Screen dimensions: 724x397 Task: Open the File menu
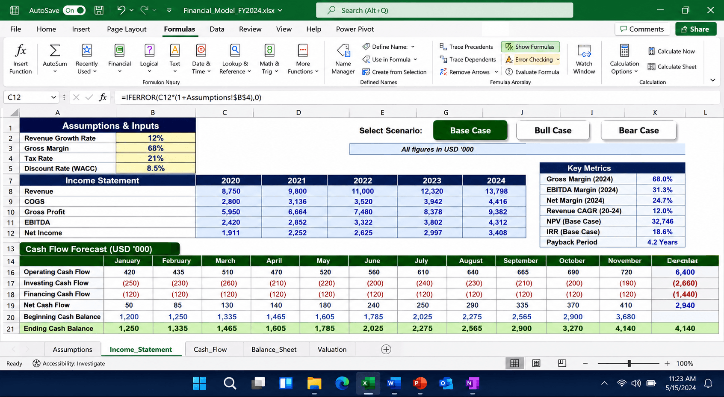pos(15,29)
